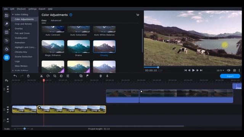Switch to the Advanced tab
Screen dimensions: 244x137
pos(56,21)
